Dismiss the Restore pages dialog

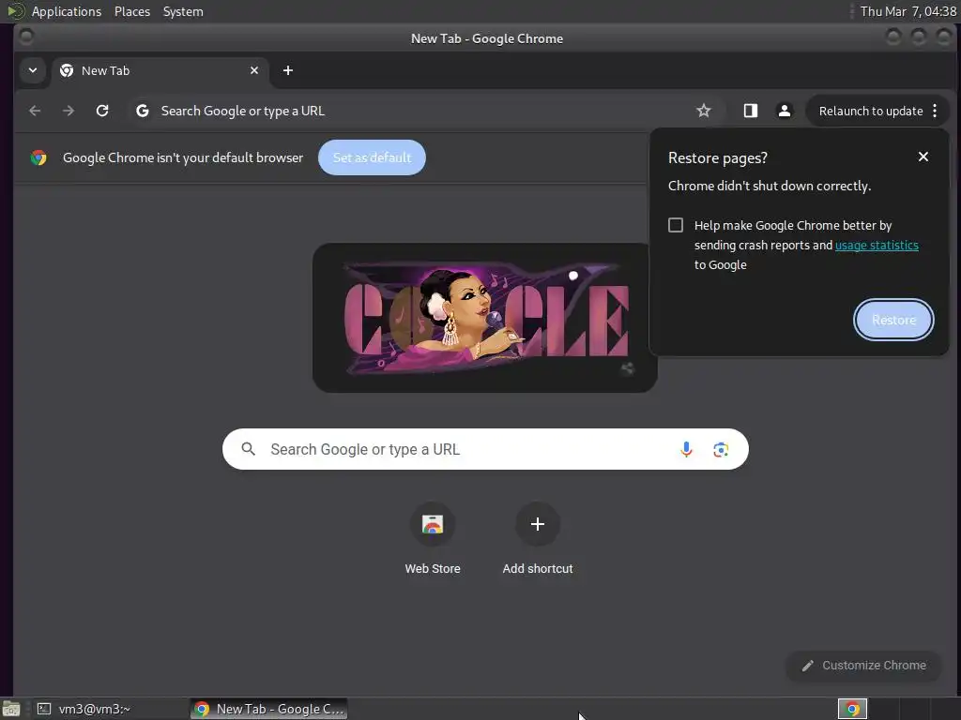pos(923,157)
